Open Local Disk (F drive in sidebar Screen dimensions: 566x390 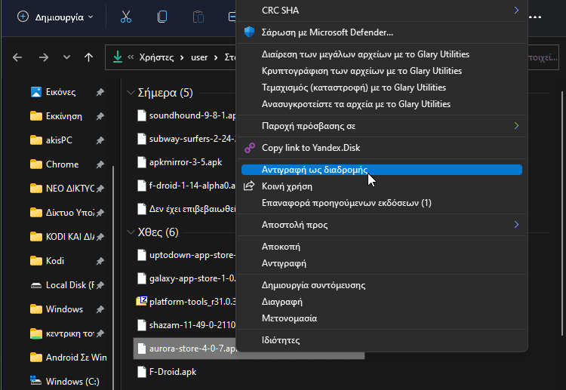(x=62, y=285)
